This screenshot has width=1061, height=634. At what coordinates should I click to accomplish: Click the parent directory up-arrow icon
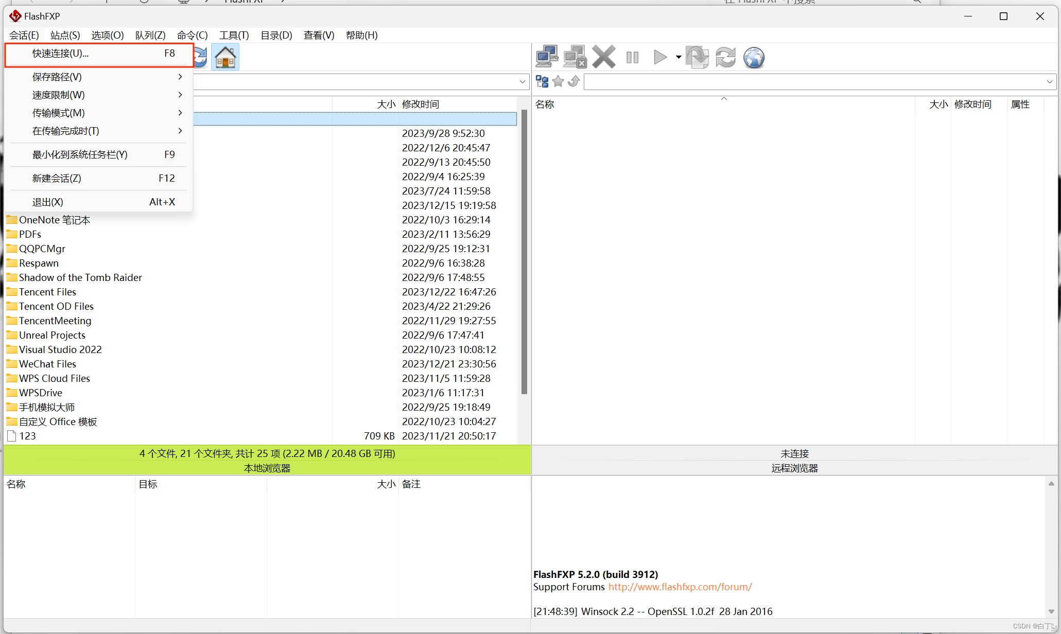pyautogui.click(x=574, y=81)
